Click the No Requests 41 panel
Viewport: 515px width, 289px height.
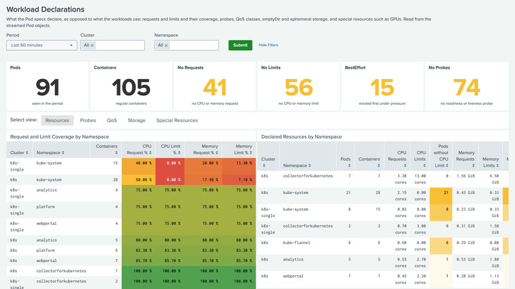tap(215, 86)
